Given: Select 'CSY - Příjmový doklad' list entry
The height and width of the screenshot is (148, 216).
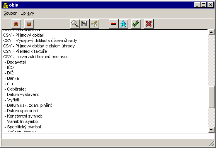Looking at the screenshot, I should (24, 35).
